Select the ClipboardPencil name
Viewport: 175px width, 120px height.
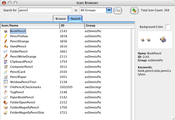21,62
